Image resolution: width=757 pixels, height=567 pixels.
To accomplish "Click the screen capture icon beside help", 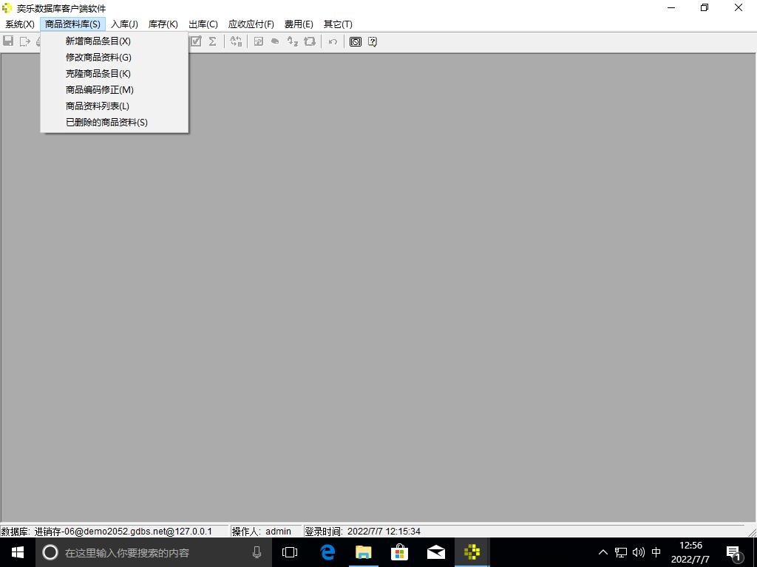I will [356, 41].
